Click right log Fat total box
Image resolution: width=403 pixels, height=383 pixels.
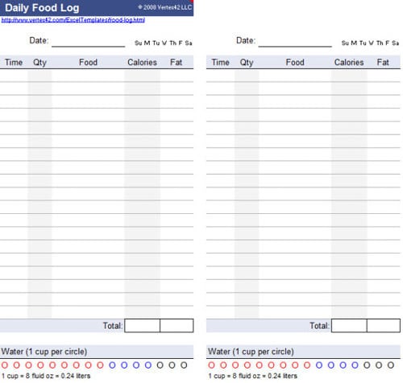(384, 325)
